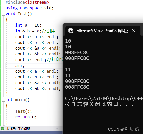Viewport: 143px width, 134px height.
Task: Place cursor on the a++; line
Action: pyautogui.click(x=20, y=66)
